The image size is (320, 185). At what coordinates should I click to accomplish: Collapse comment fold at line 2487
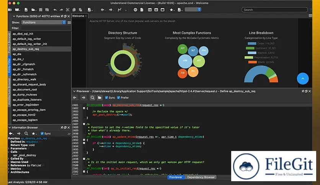[x=84, y=124]
